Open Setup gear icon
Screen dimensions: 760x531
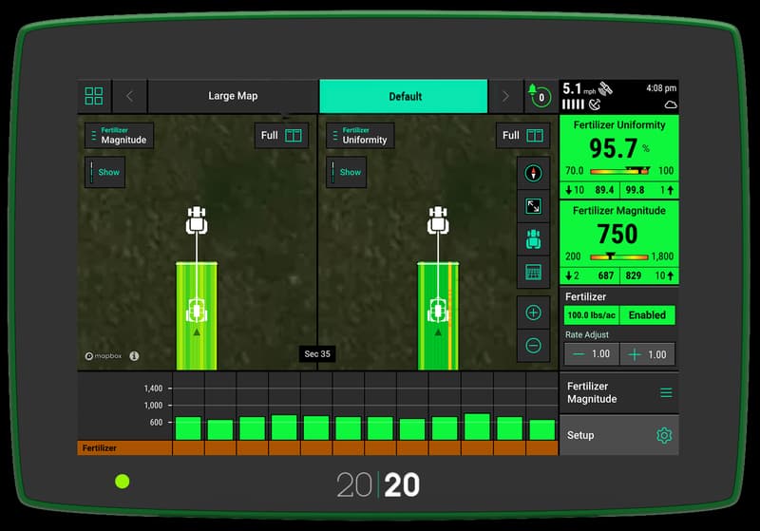click(664, 435)
